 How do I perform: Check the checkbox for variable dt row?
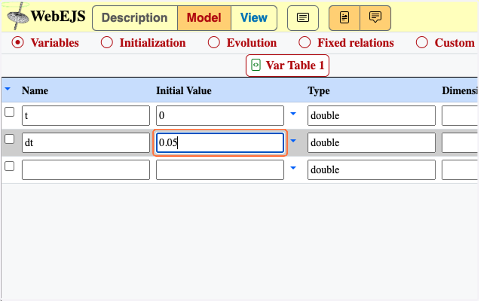coord(9,139)
